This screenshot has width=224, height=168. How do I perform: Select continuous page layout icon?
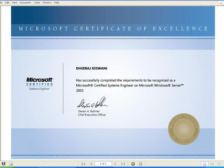click(212, 164)
